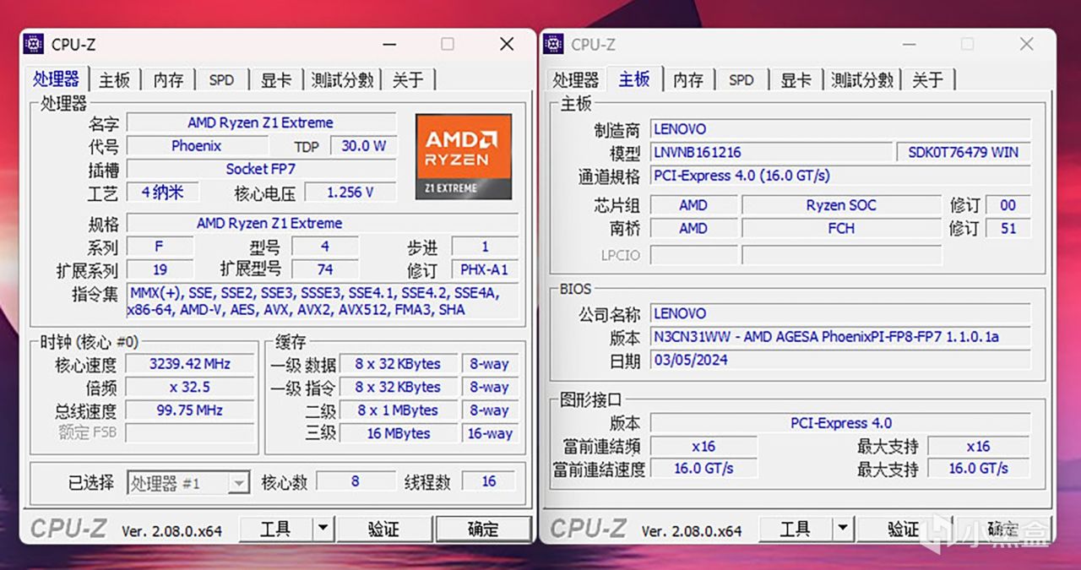Click the chipset value Ryzen SOC
This screenshot has width=1081, height=570.
click(x=841, y=205)
